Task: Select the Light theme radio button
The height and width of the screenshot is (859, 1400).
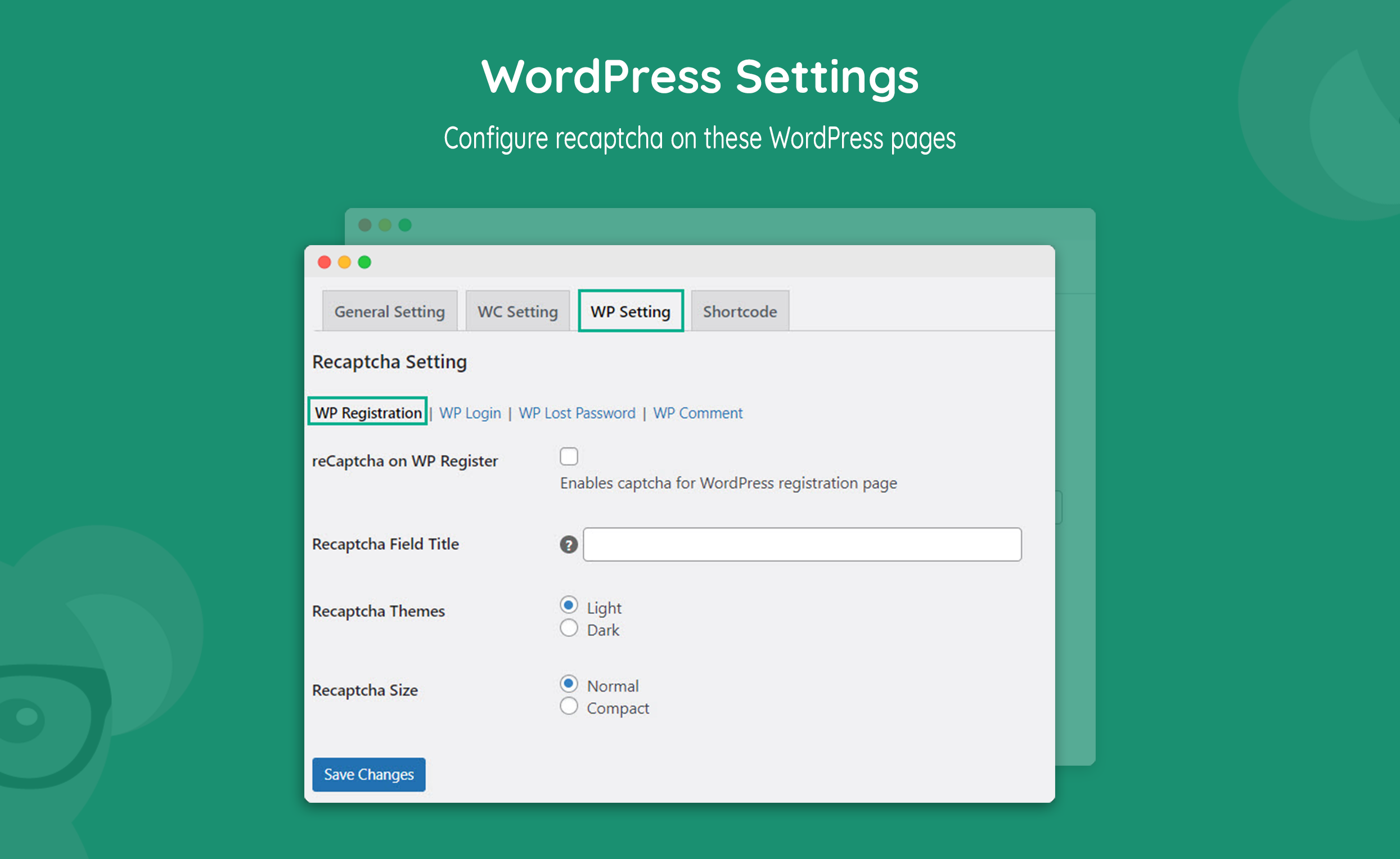Action: [569, 605]
